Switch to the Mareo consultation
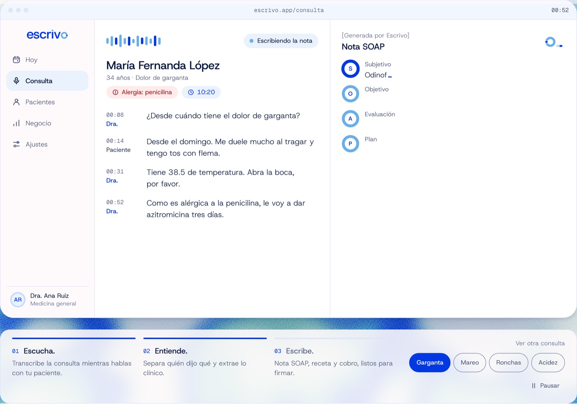The width and height of the screenshot is (577, 404). (x=470, y=363)
